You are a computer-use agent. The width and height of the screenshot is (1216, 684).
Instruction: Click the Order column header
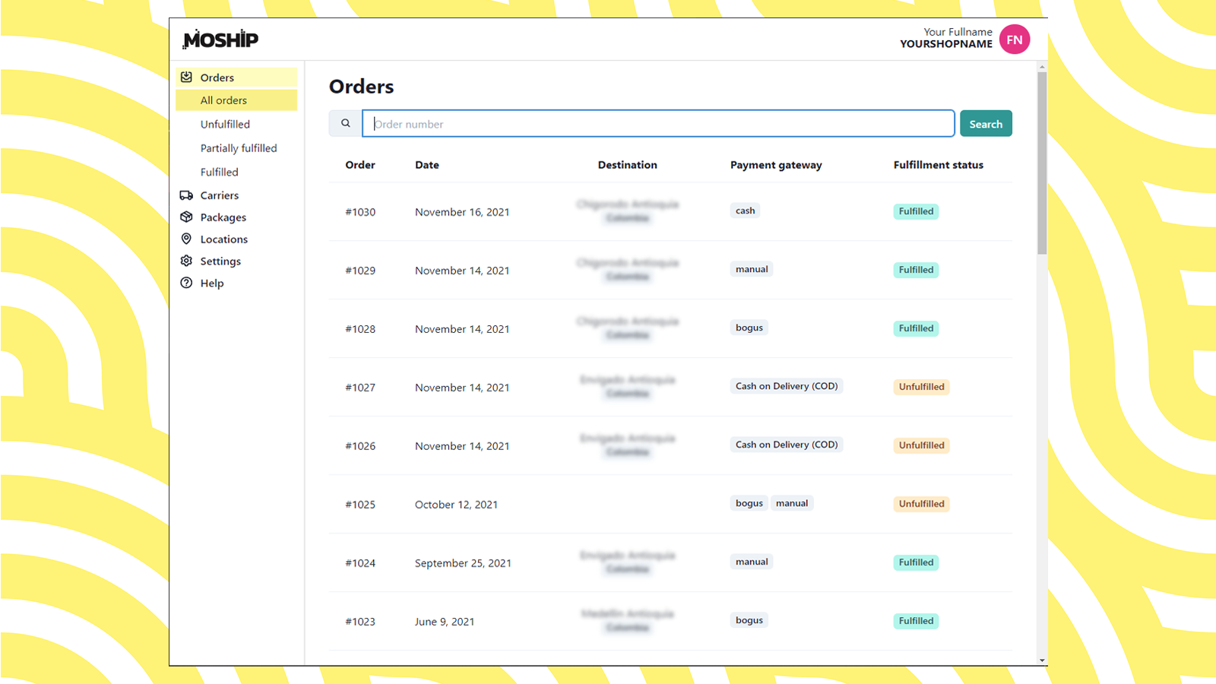point(360,165)
